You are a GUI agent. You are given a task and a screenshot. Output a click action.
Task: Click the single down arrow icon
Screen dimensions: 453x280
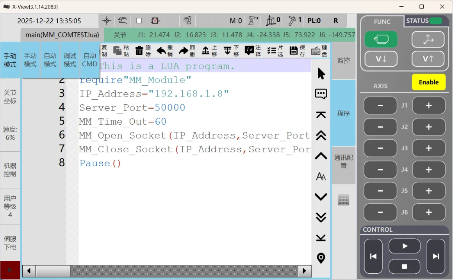tap(321, 197)
